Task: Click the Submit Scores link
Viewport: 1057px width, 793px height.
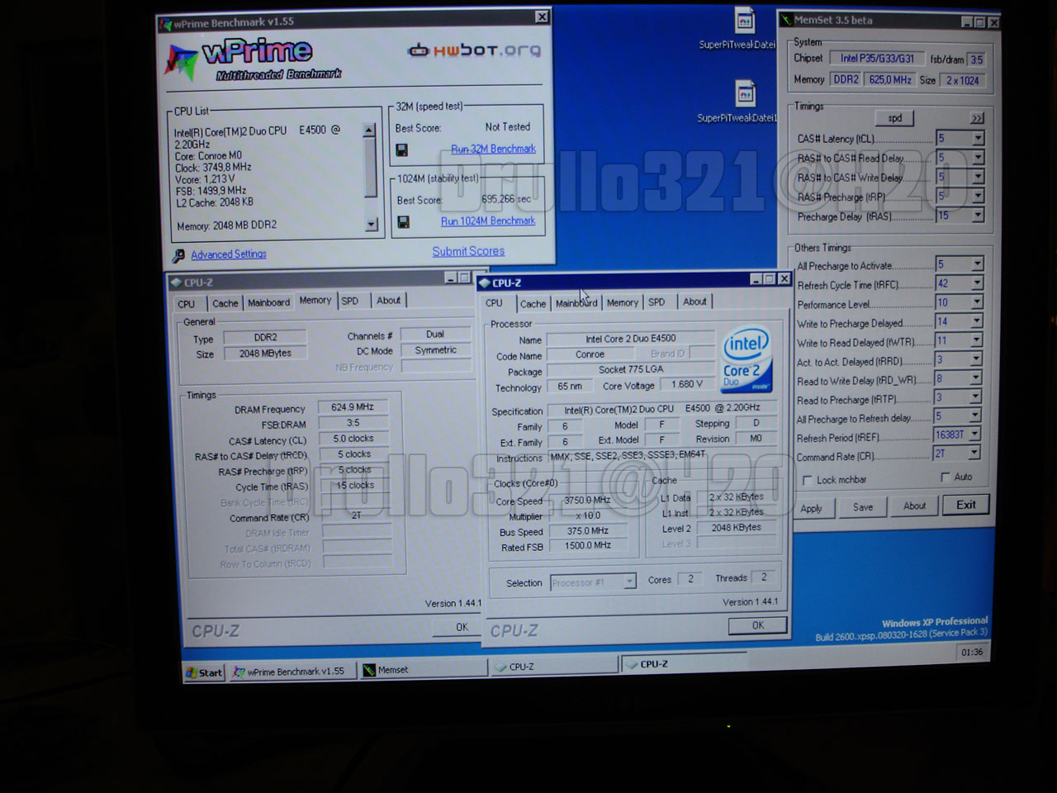Action: pos(468,251)
